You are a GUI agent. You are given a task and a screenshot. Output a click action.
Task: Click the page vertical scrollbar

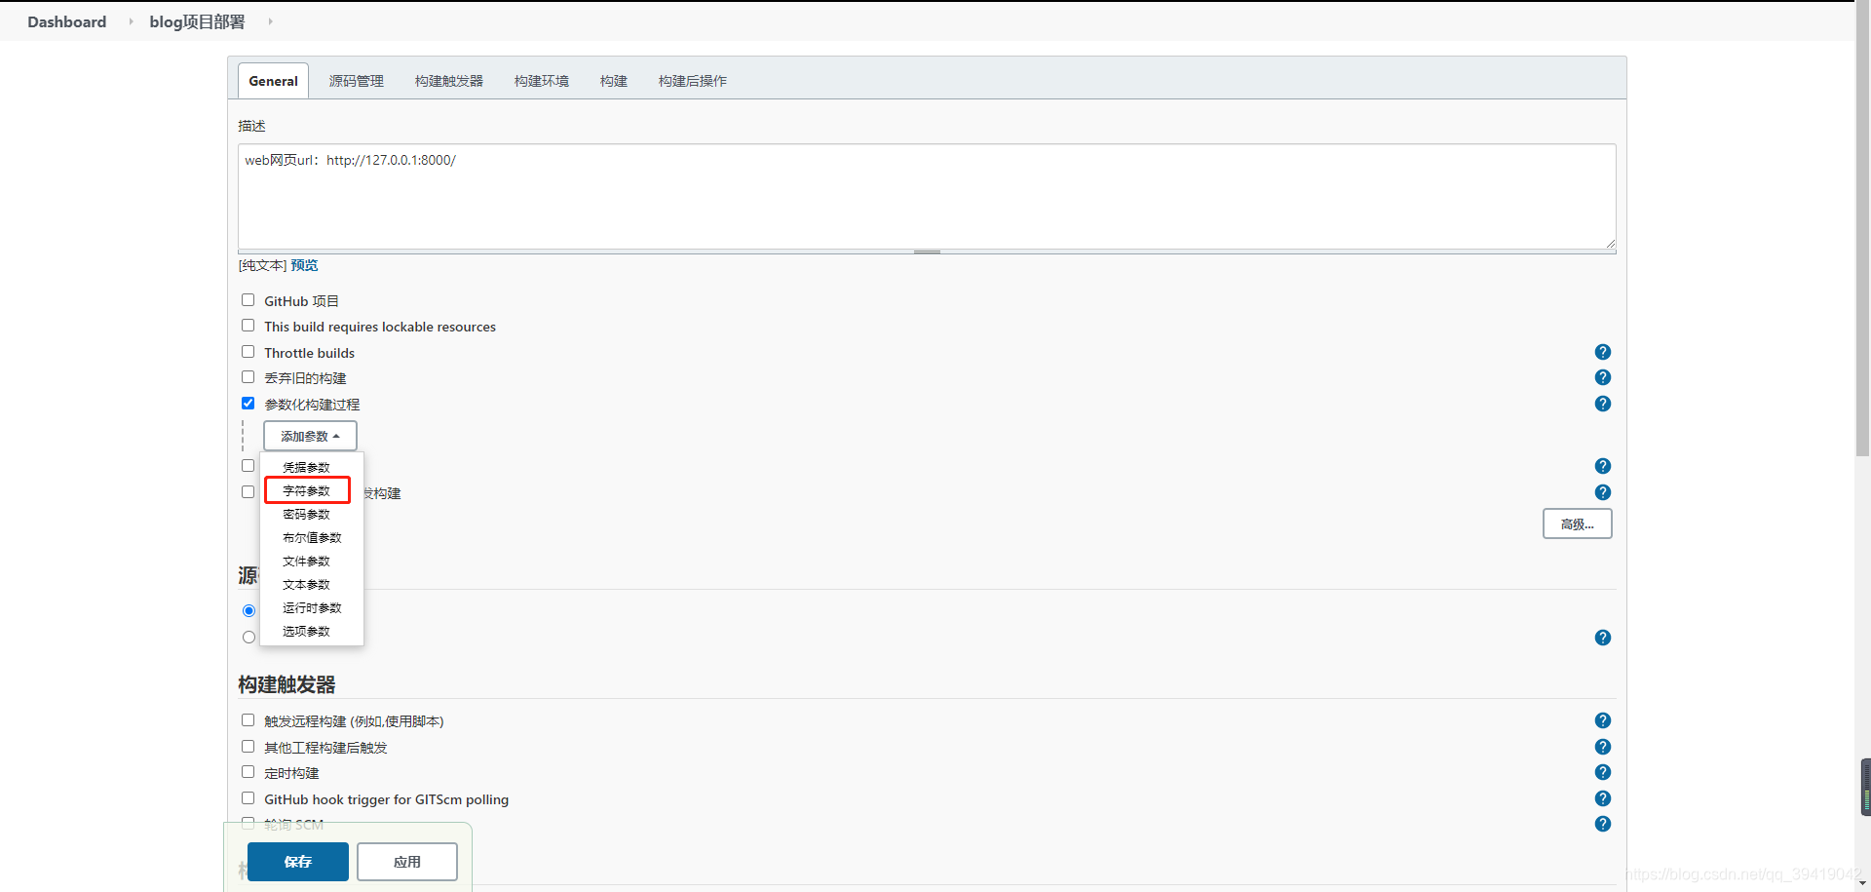tap(1862, 229)
